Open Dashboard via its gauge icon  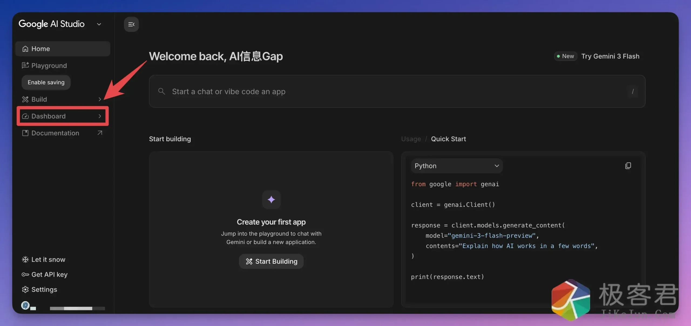tap(25, 116)
